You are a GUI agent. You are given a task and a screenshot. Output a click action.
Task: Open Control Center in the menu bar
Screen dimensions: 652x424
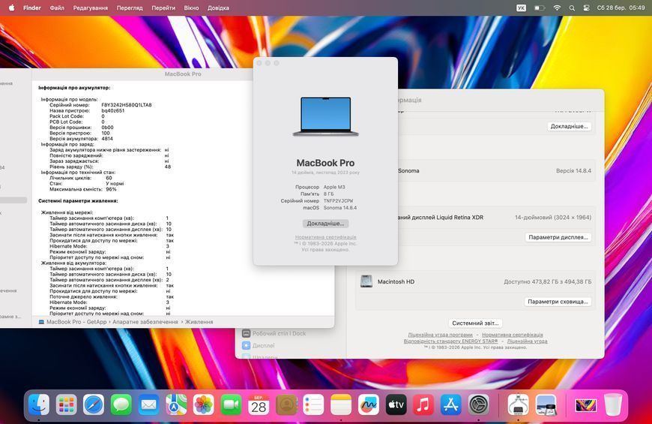pyautogui.click(x=586, y=8)
